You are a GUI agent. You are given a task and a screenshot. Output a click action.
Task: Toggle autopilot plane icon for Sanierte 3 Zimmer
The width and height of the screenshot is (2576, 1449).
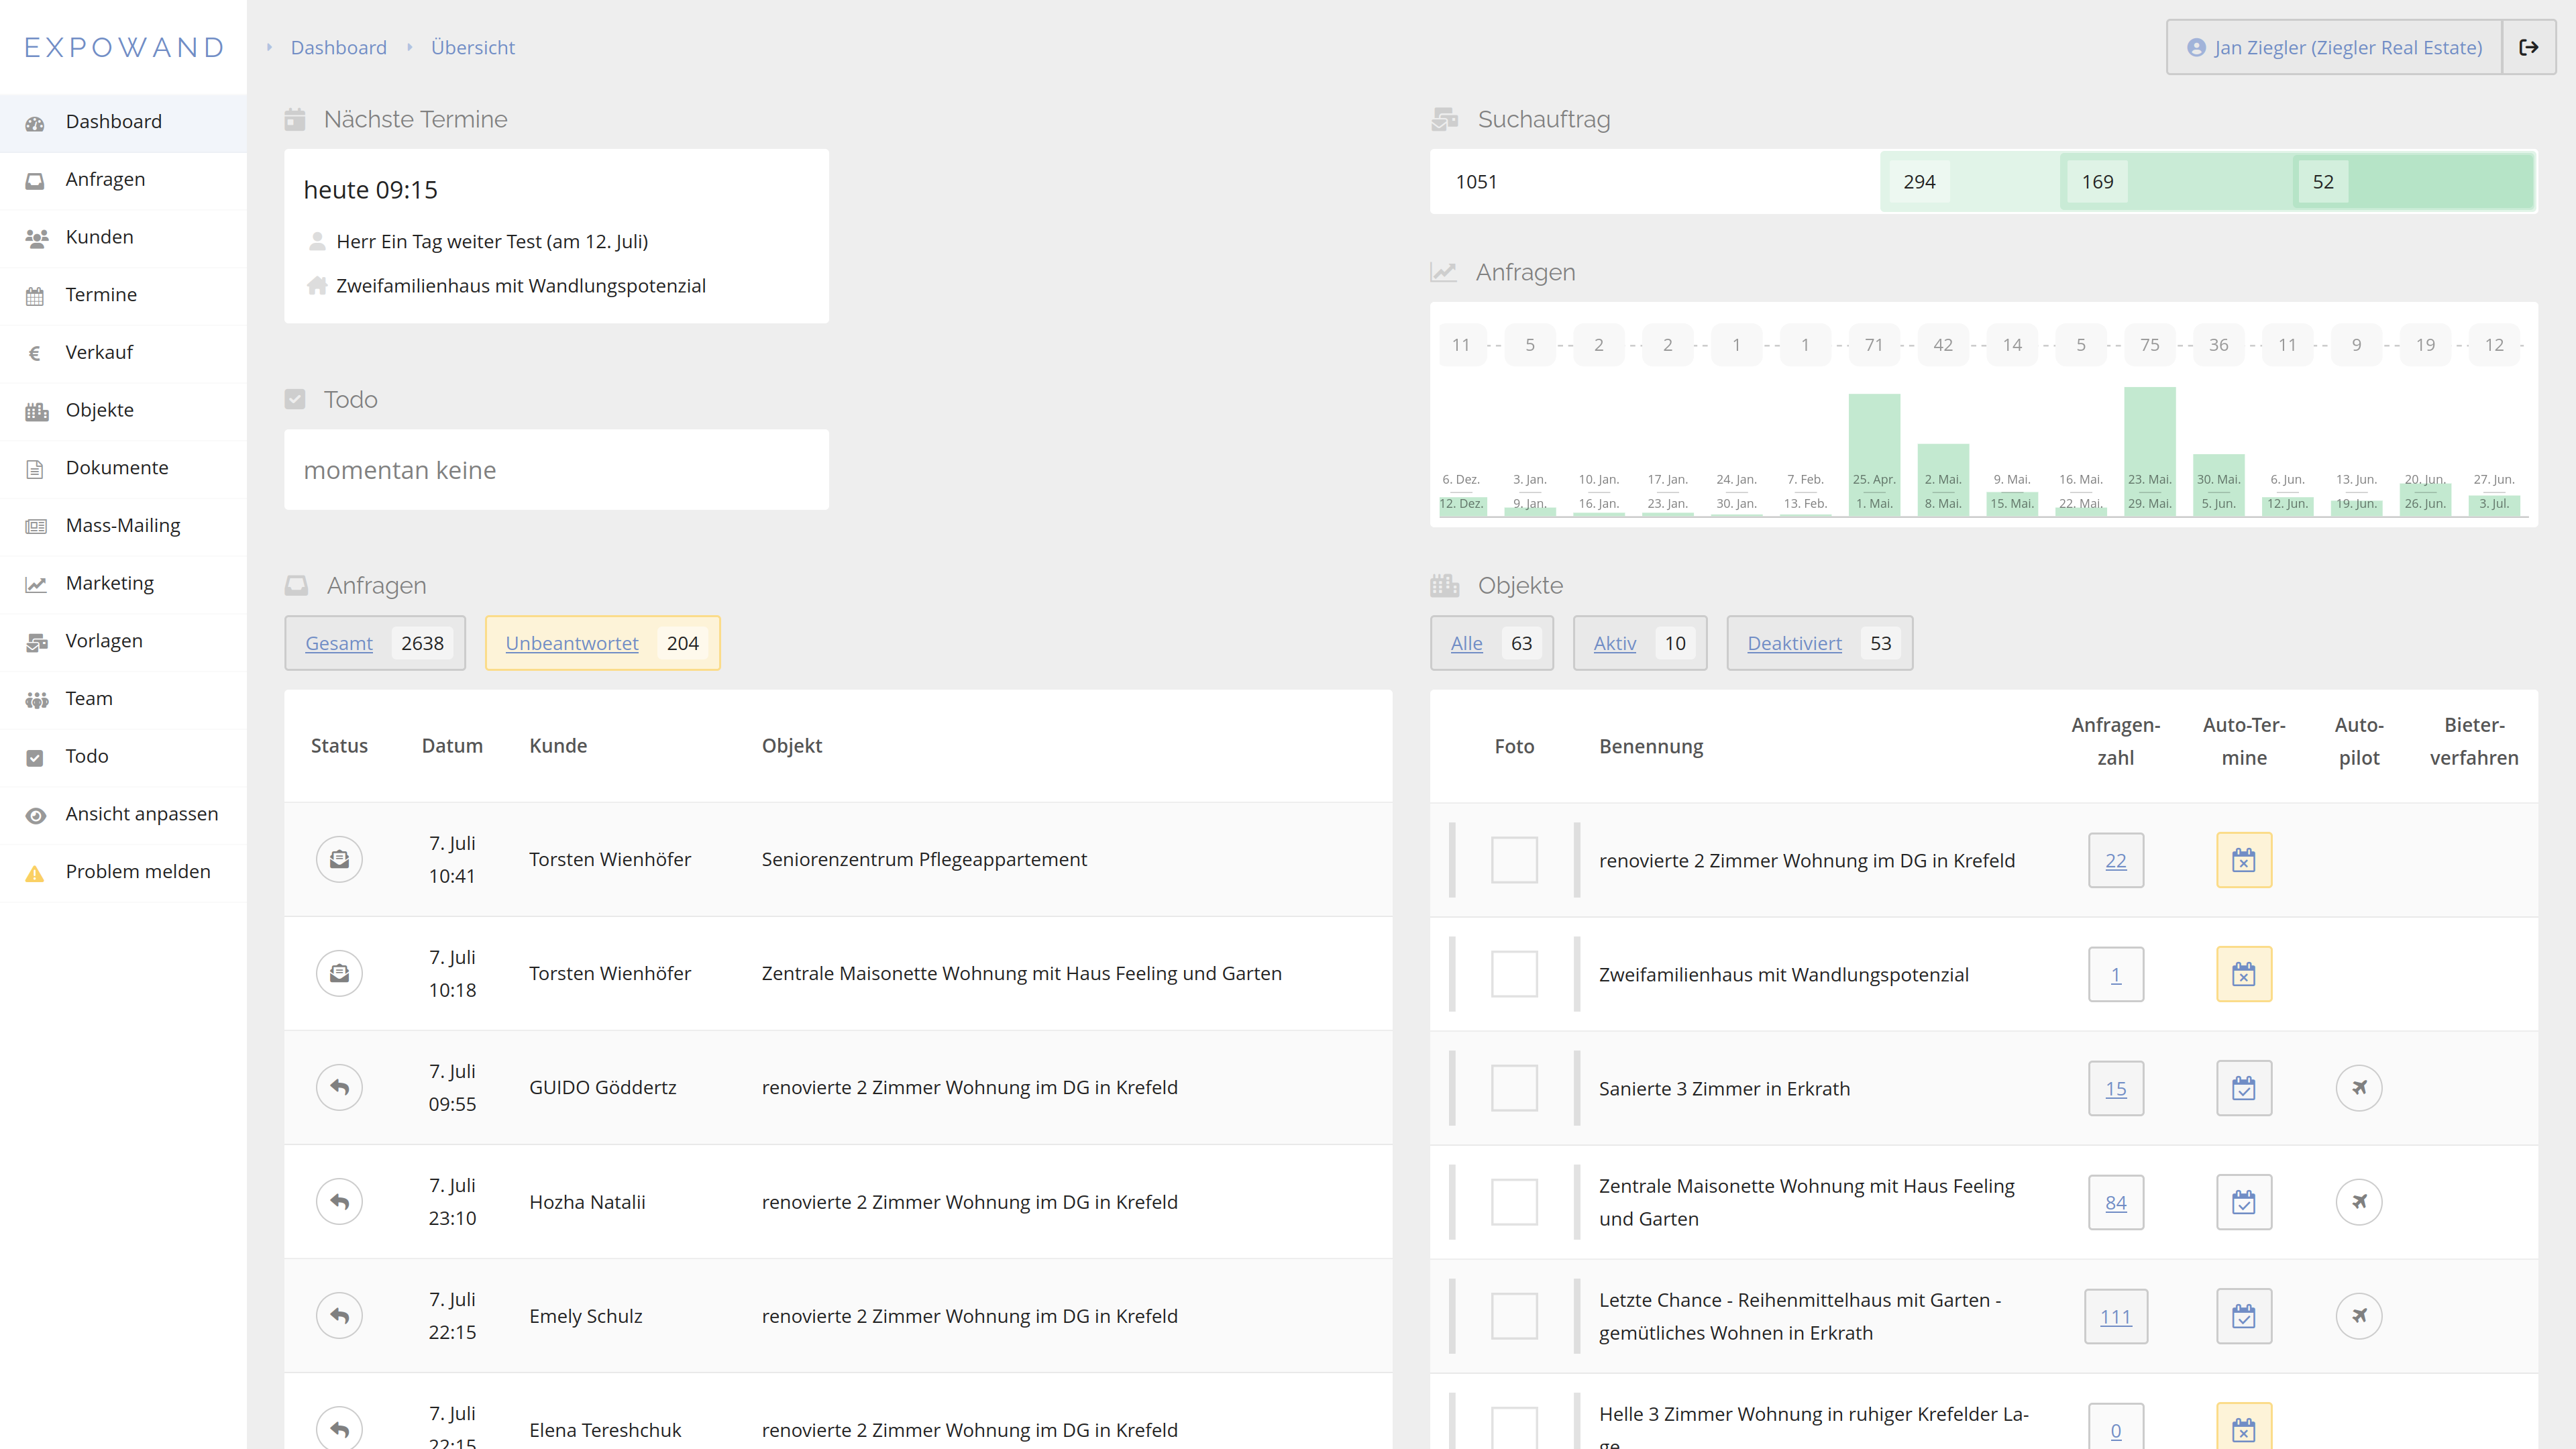pyautogui.click(x=2358, y=1087)
